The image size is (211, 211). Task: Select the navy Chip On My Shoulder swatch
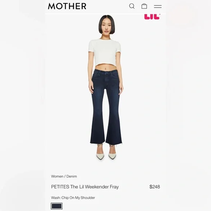[57, 206]
